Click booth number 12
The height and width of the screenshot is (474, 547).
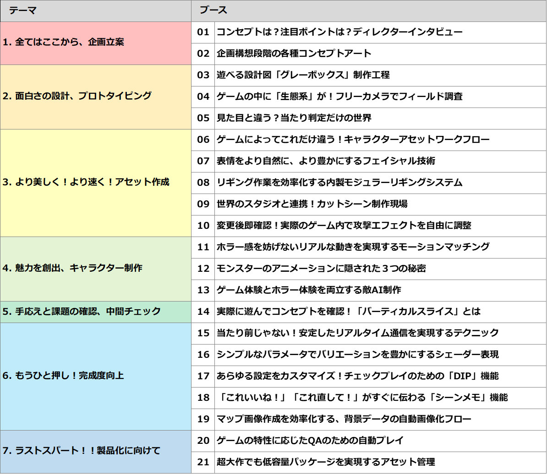[203, 269]
